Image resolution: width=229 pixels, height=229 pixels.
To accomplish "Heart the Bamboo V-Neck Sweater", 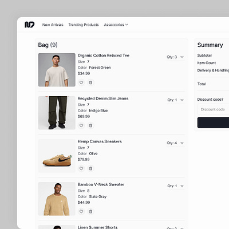I will click(x=81, y=211).
